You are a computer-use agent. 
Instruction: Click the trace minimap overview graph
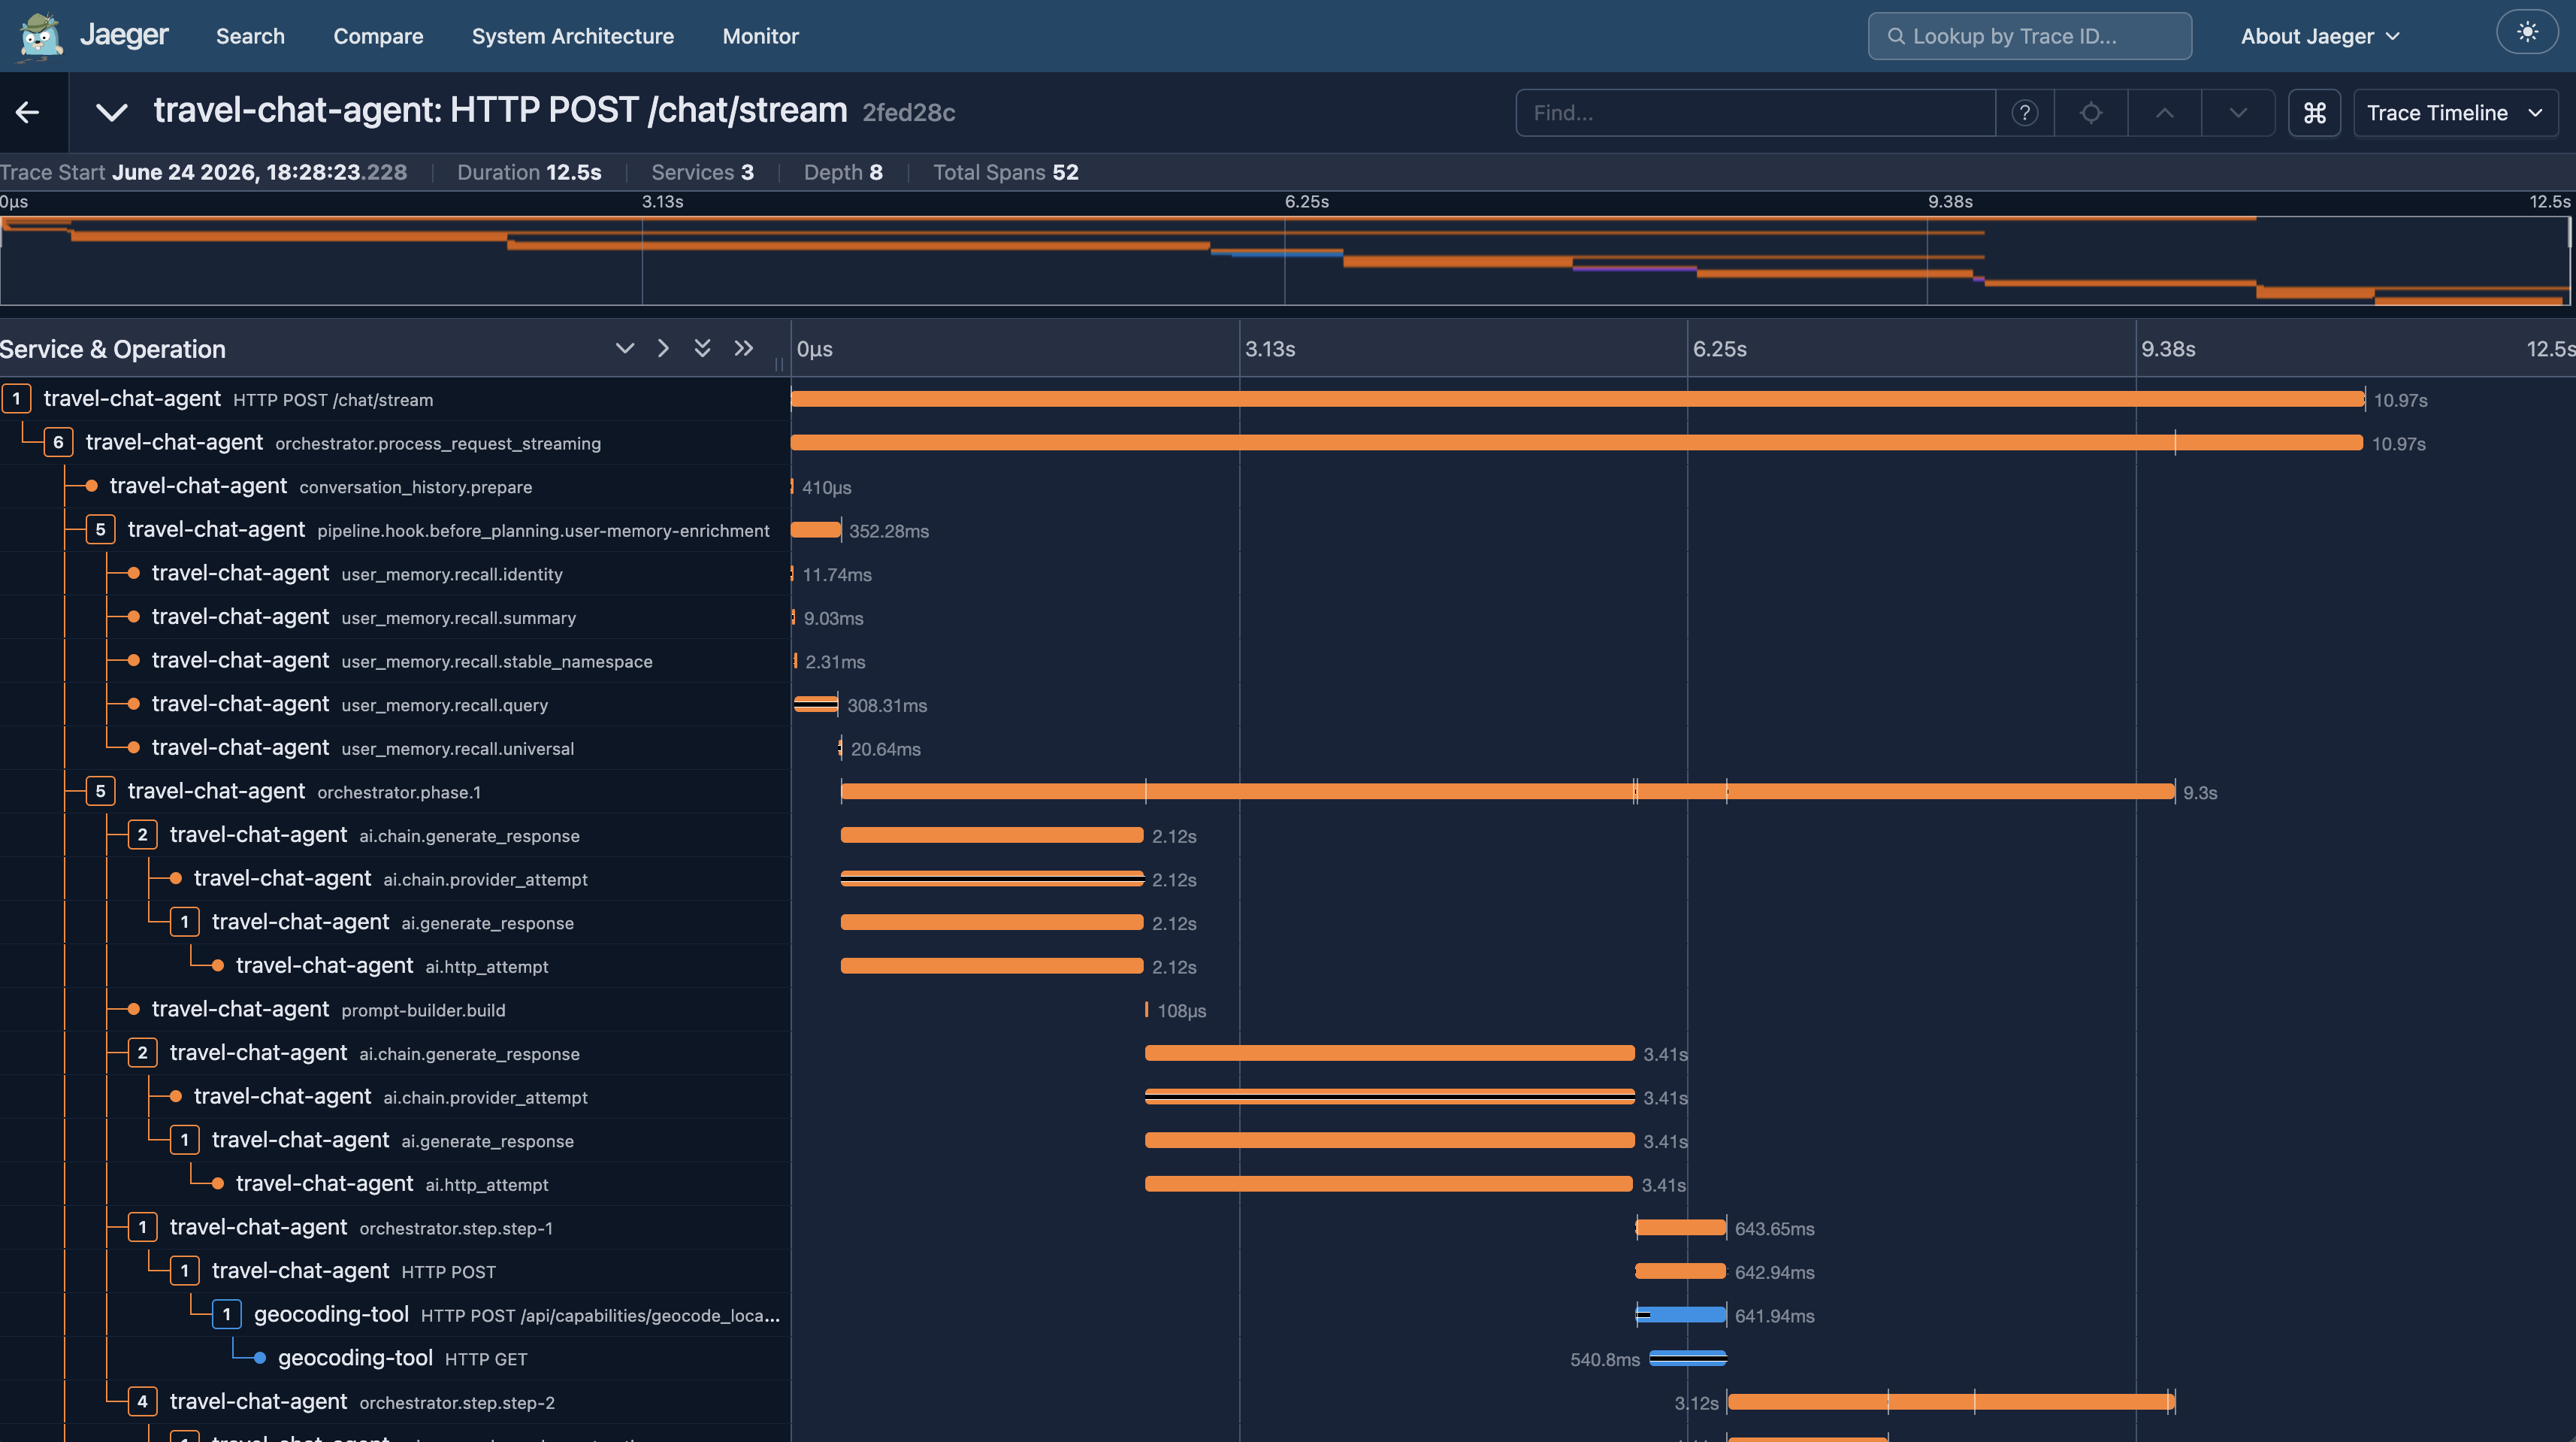tap(1285, 260)
